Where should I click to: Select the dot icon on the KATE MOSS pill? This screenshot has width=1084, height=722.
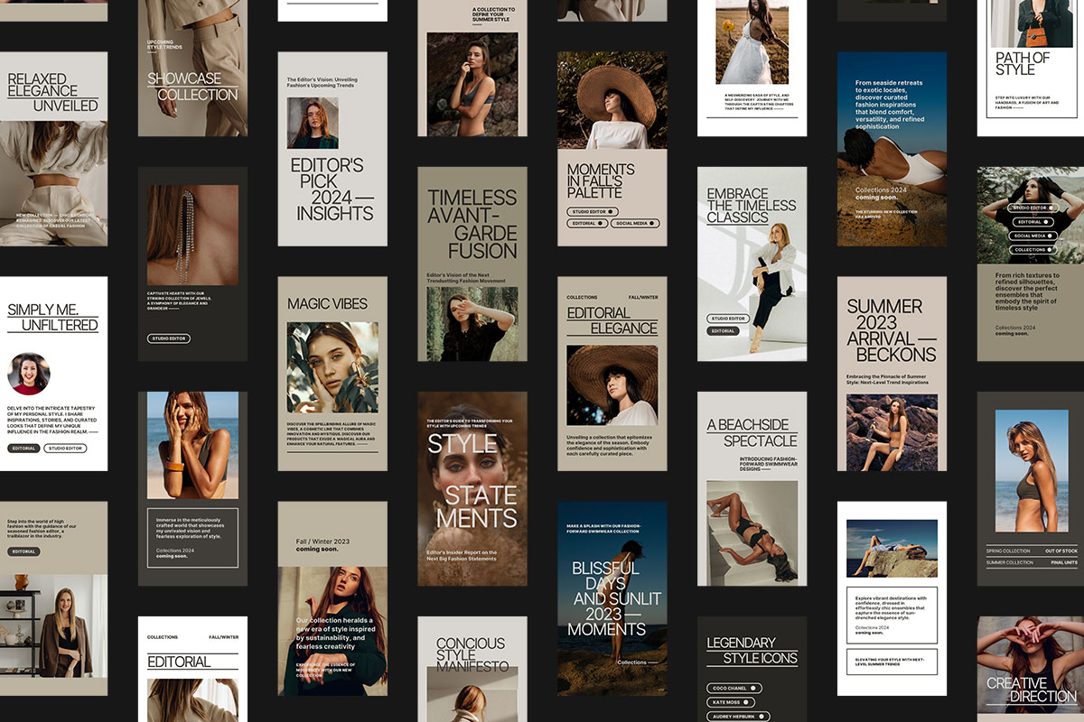pyautogui.click(x=746, y=702)
